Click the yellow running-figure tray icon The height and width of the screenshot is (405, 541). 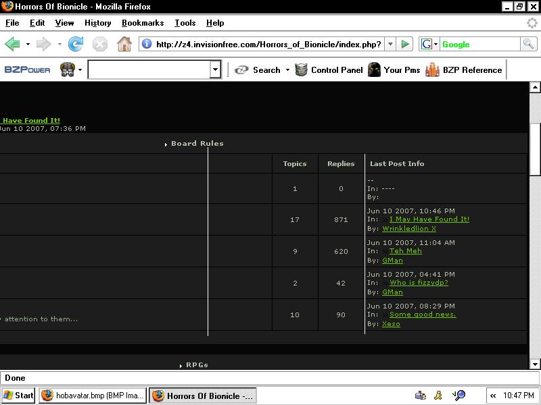point(438,396)
